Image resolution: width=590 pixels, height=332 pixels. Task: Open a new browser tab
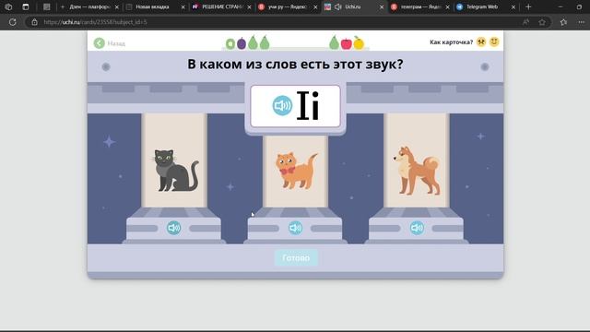(x=528, y=6)
